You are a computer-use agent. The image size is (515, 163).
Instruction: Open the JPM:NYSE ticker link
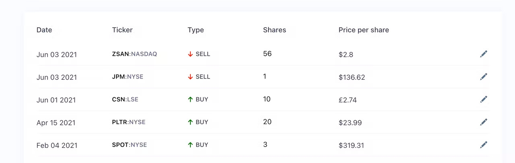tap(128, 77)
